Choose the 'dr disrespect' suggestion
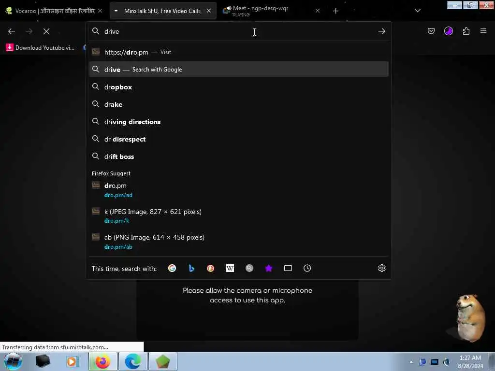This screenshot has height=371, width=495. pos(239,139)
